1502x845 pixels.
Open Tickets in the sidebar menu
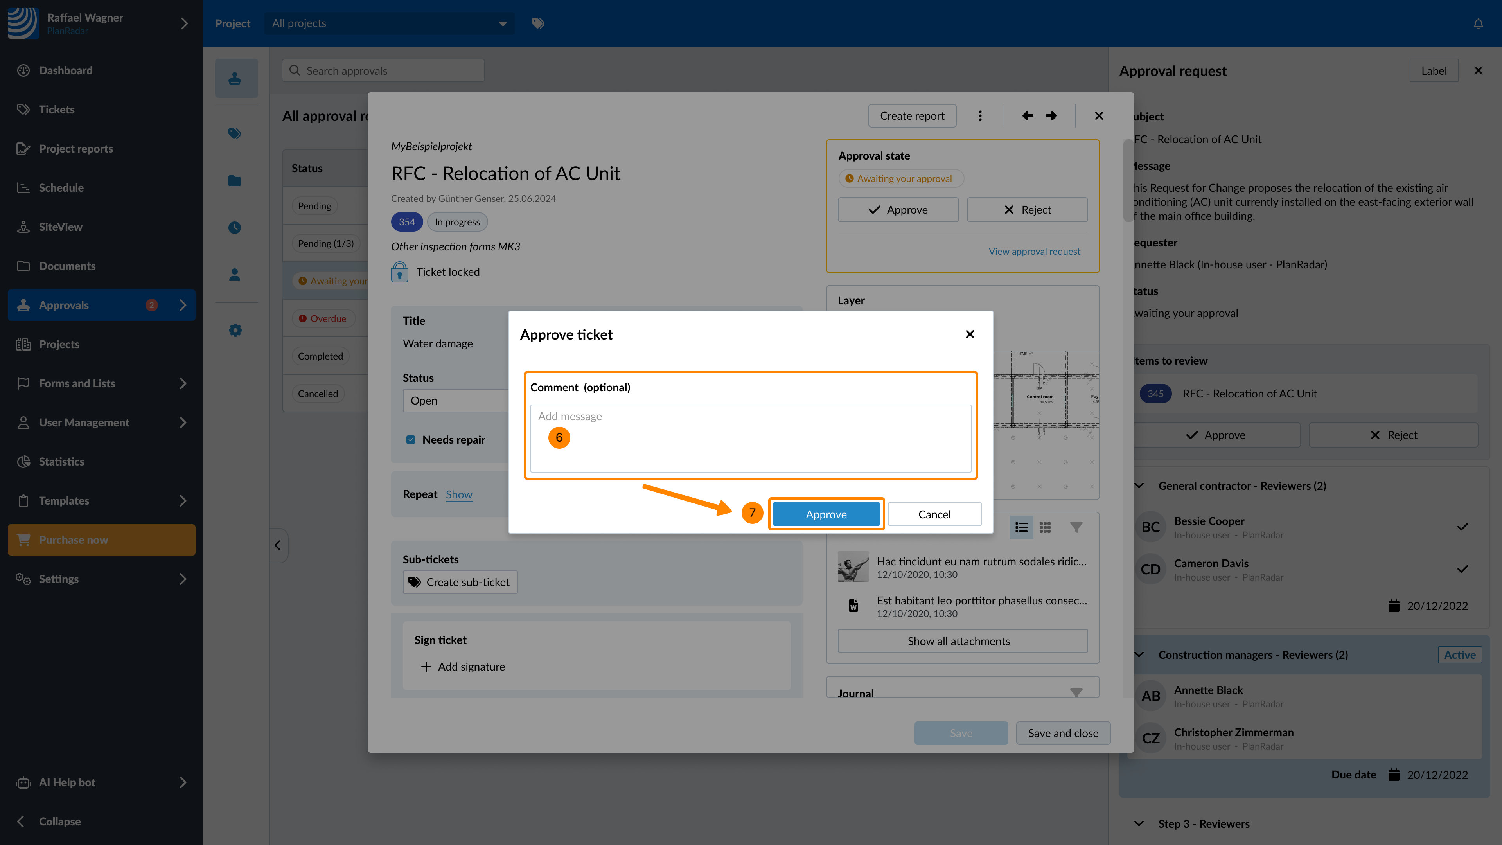point(57,110)
